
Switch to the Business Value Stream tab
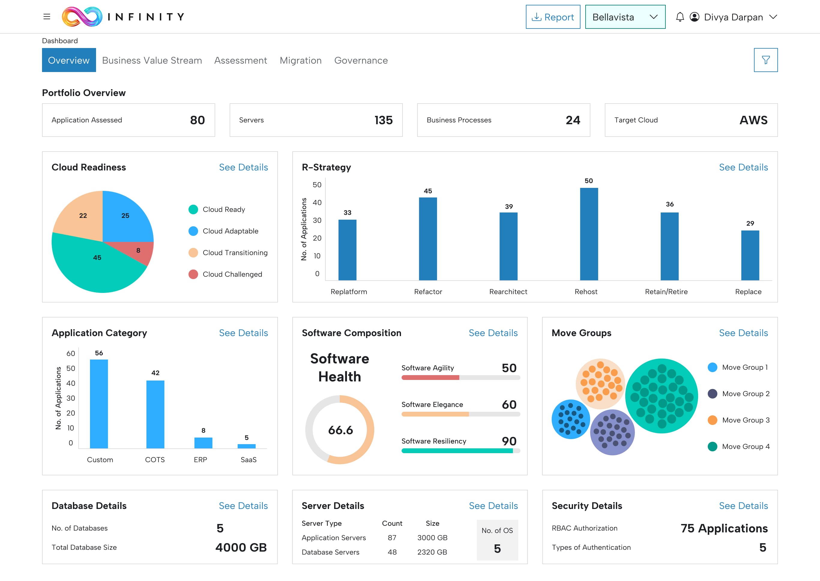[152, 60]
